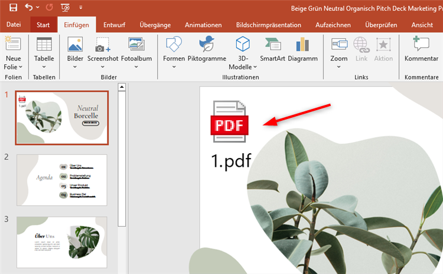Undo the last action
The width and height of the screenshot is (443, 274).
pos(28,7)
